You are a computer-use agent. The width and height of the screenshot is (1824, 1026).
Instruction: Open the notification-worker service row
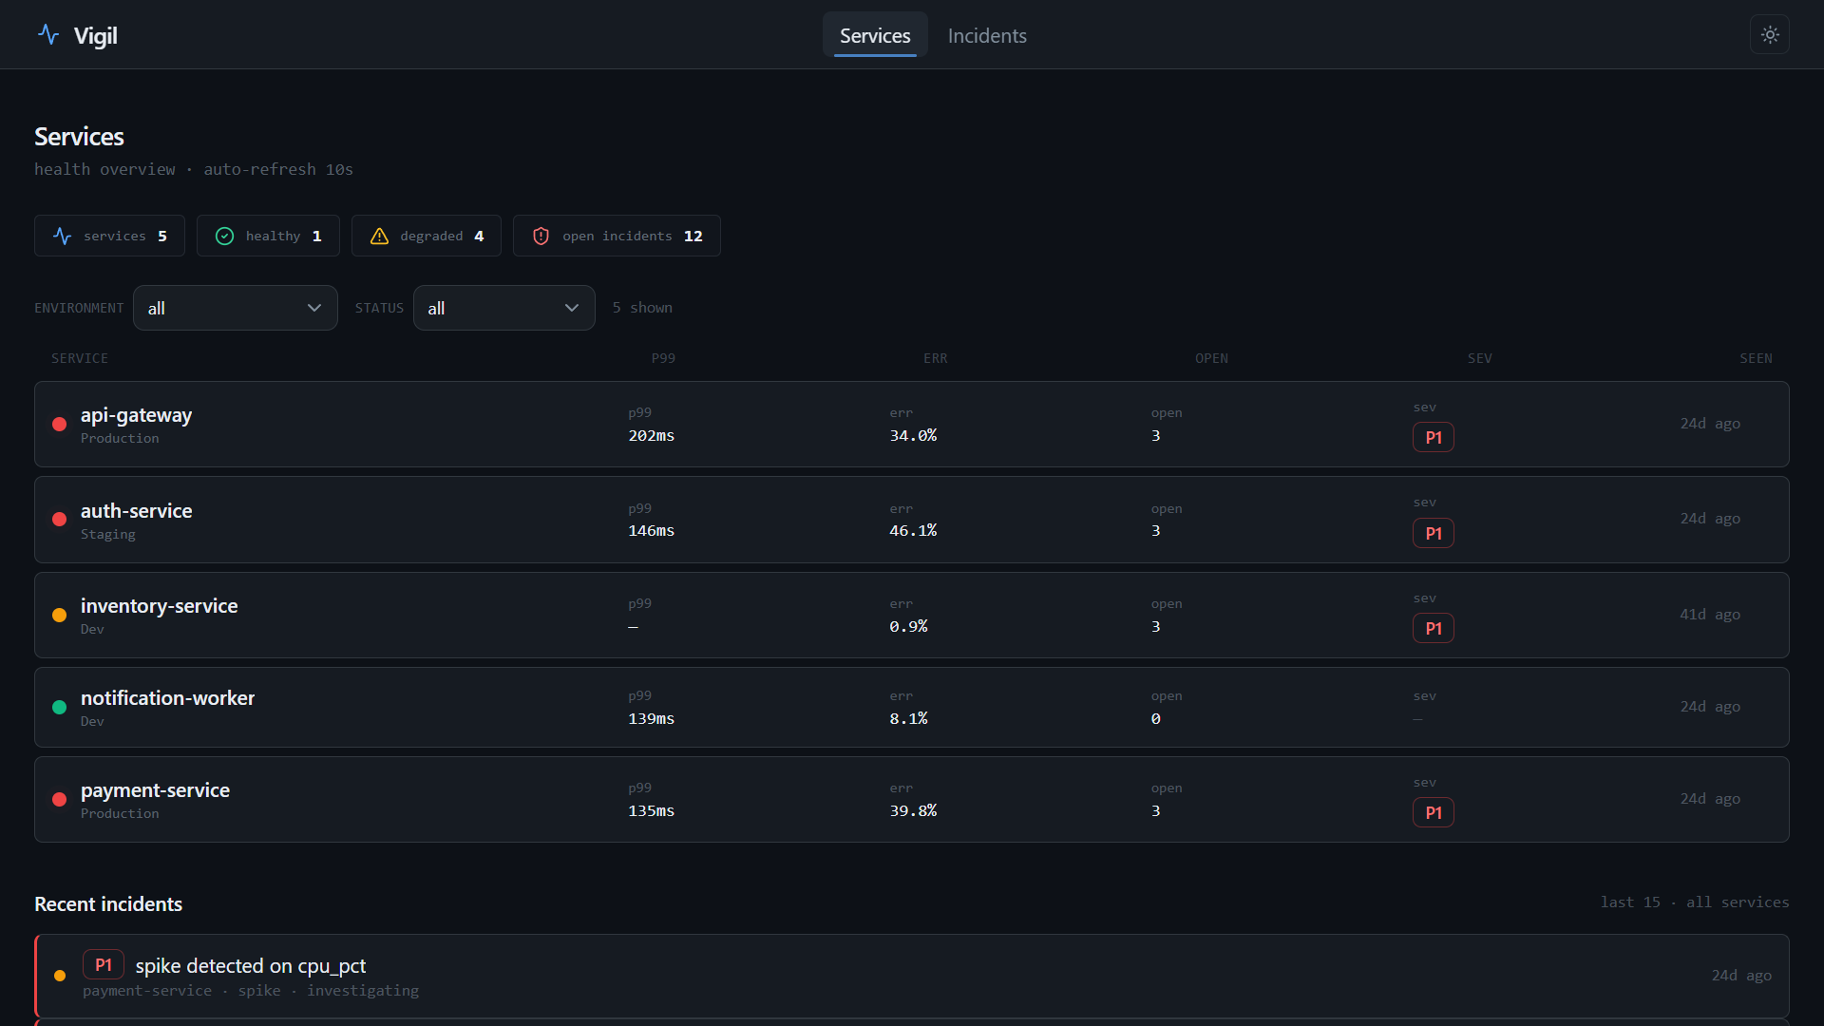click(x=912, y=708)
